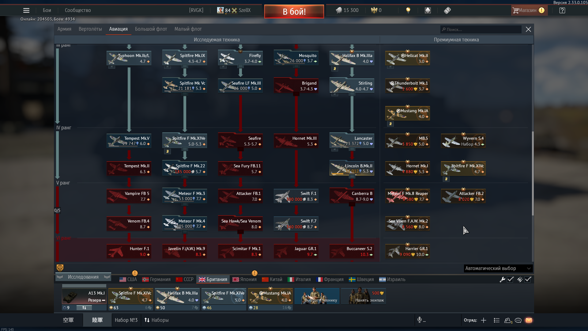Switch to the Вертолёты tab
This screenshot has height=331, width=588.
coord(90,29)
